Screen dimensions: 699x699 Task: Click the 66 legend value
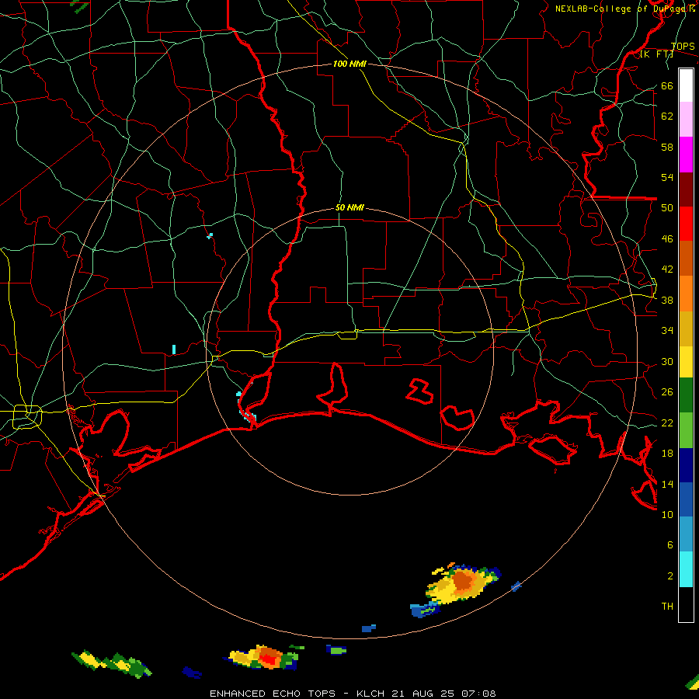tap(667, 86)
